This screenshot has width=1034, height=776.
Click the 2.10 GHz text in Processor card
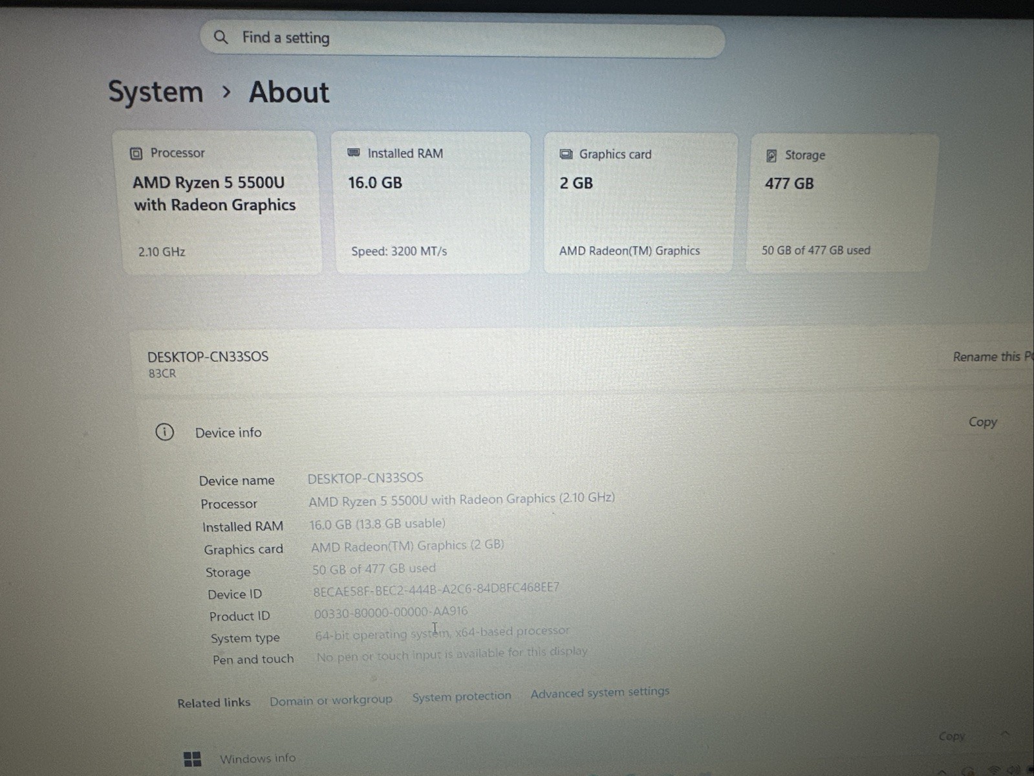162,252
